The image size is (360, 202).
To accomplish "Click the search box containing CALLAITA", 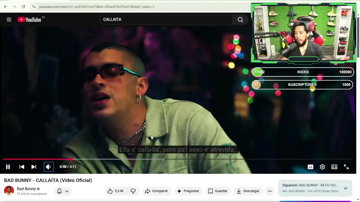I will (166, 19).
